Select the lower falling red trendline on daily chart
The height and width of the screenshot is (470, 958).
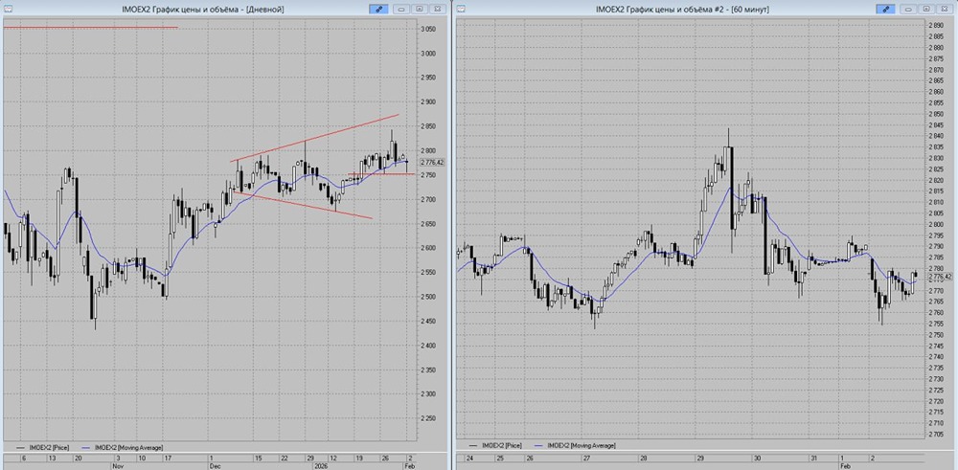click(303, 205)
